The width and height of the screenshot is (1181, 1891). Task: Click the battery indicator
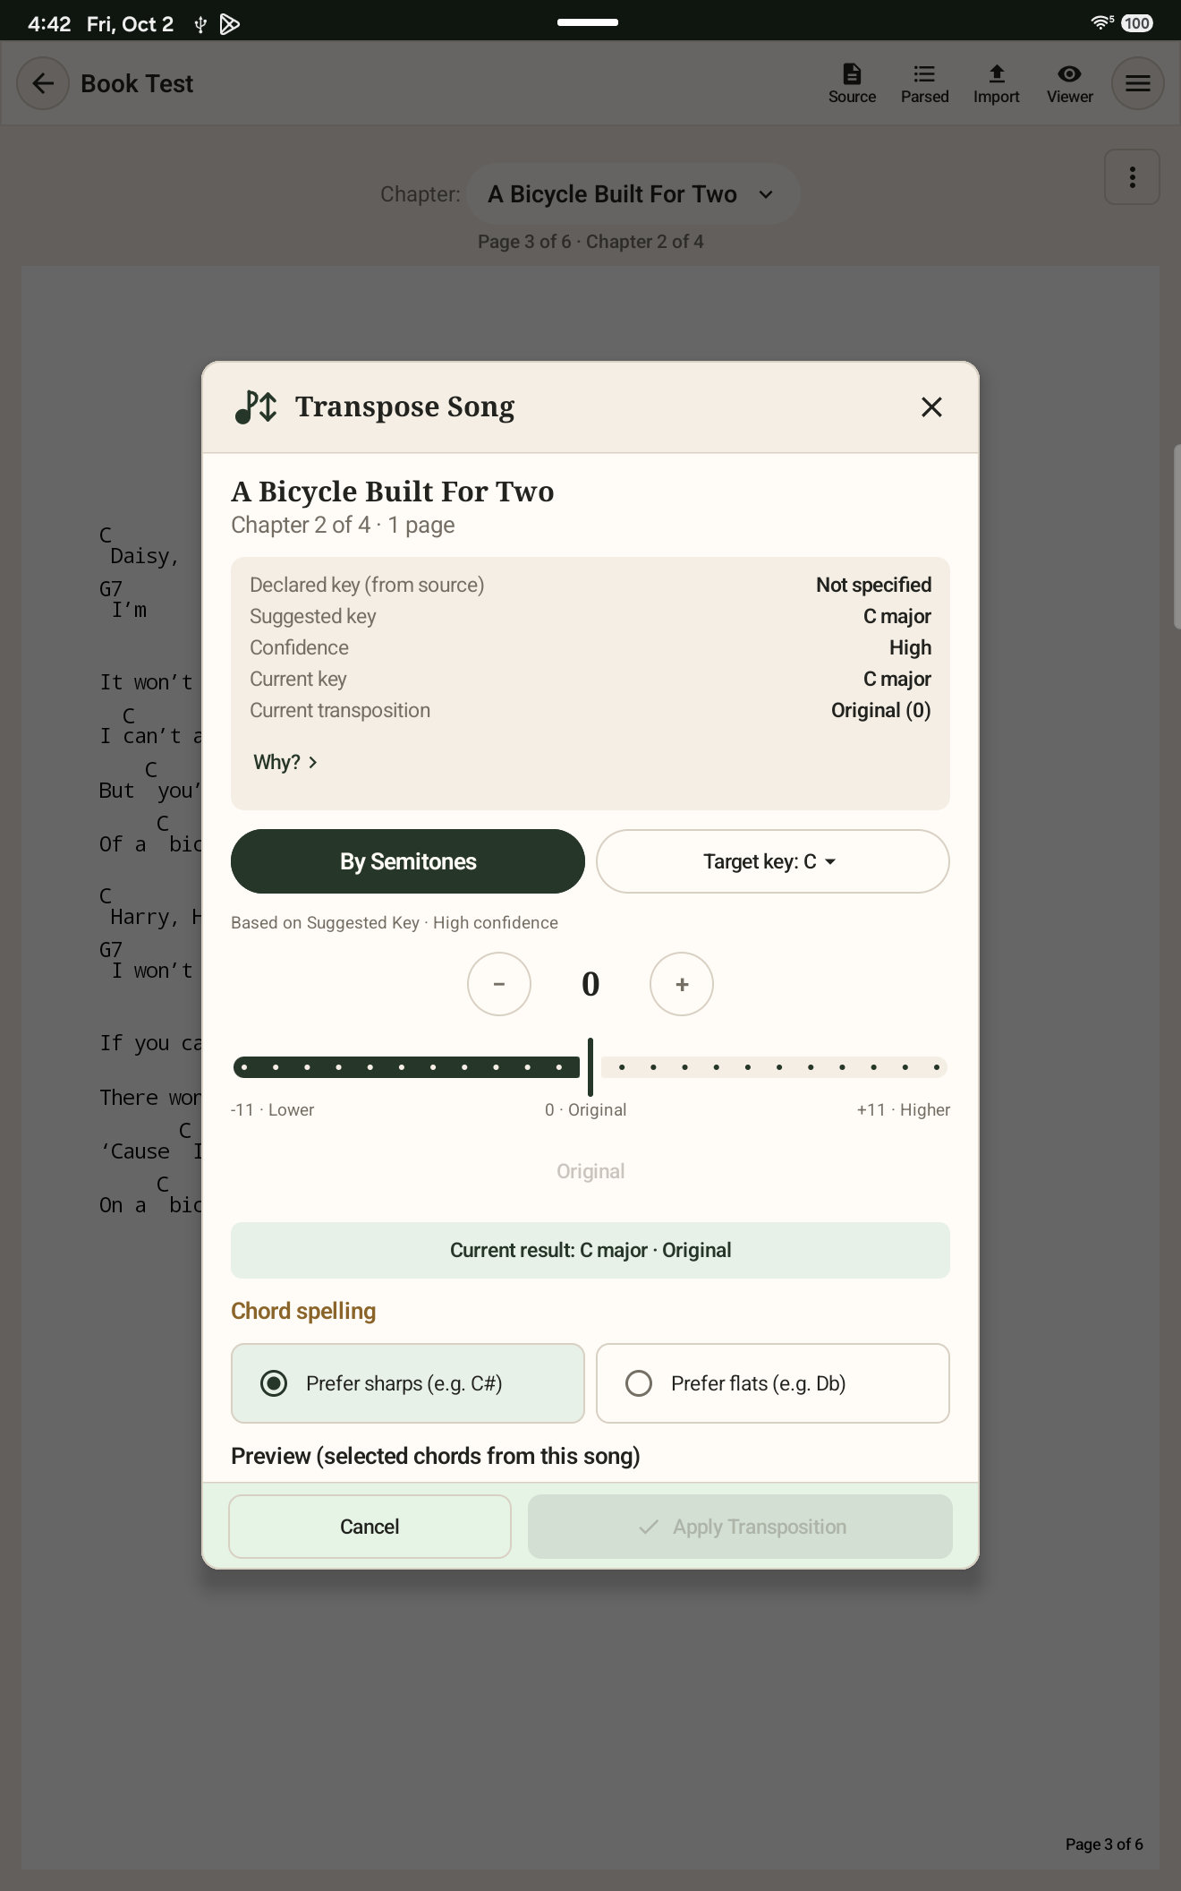[x=1137, y=23]
